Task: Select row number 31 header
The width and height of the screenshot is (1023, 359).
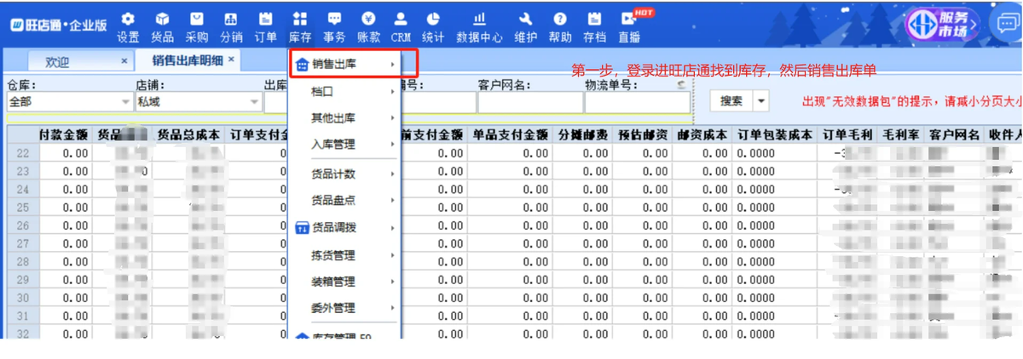Action: 22,316
